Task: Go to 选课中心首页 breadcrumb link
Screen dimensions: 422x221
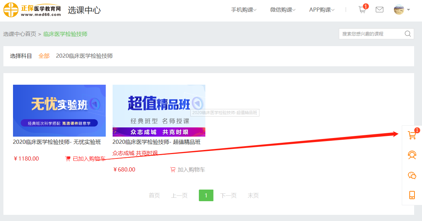Action: 20,34
